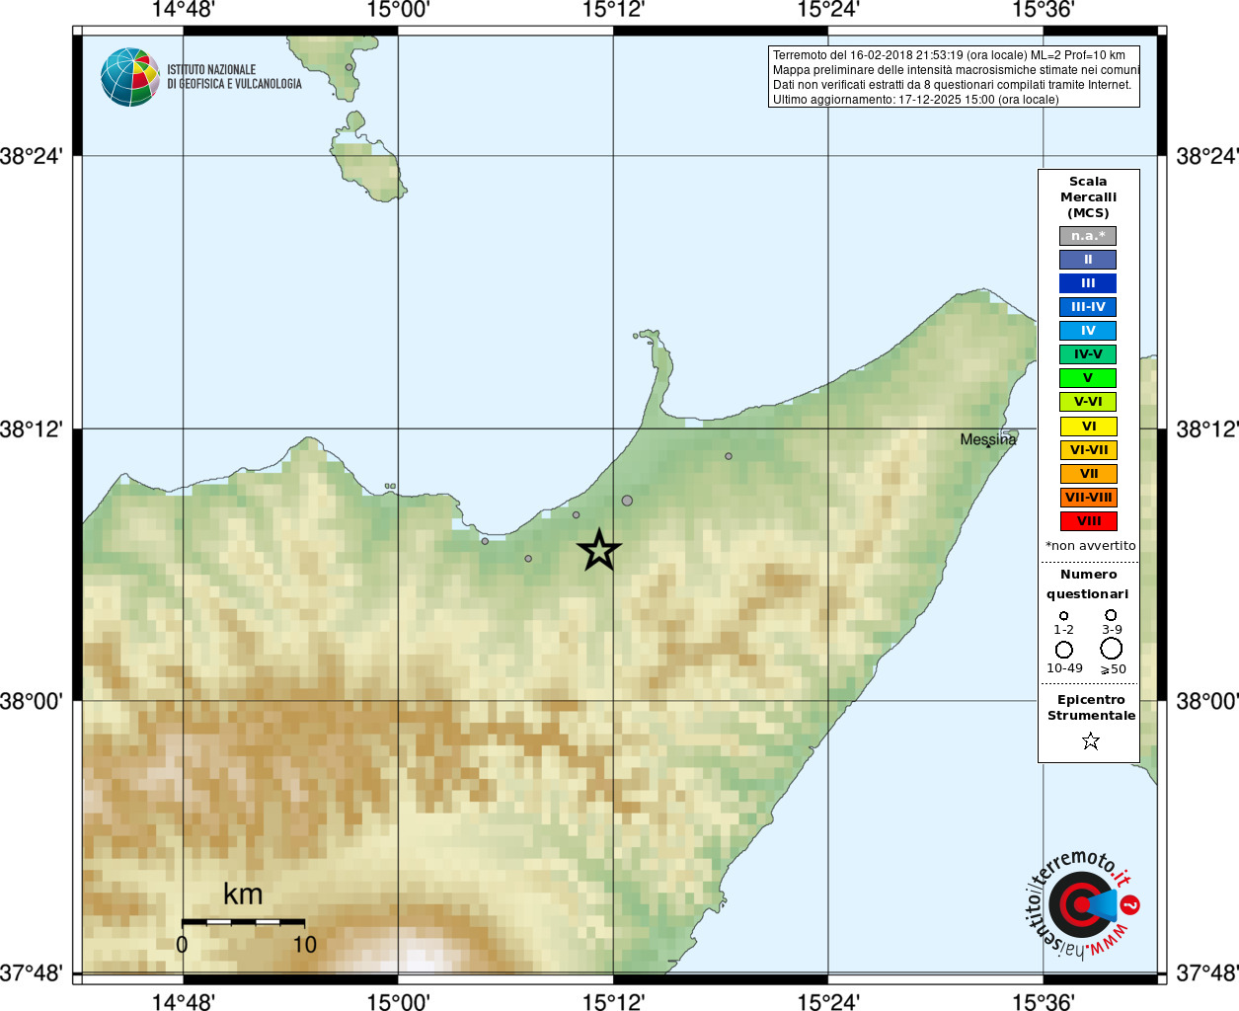The image size is (1239, 1011).
Task: Click the km scale bar
Action: click(243, 922)
